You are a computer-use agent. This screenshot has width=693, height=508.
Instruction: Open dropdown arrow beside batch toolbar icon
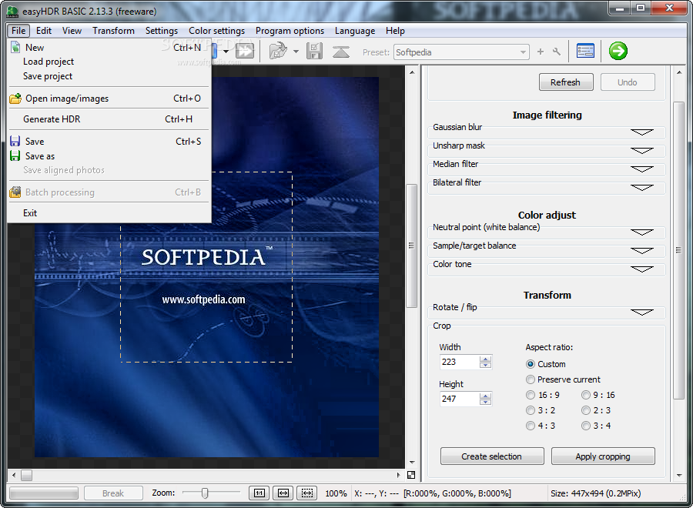(x=296, y=52)
